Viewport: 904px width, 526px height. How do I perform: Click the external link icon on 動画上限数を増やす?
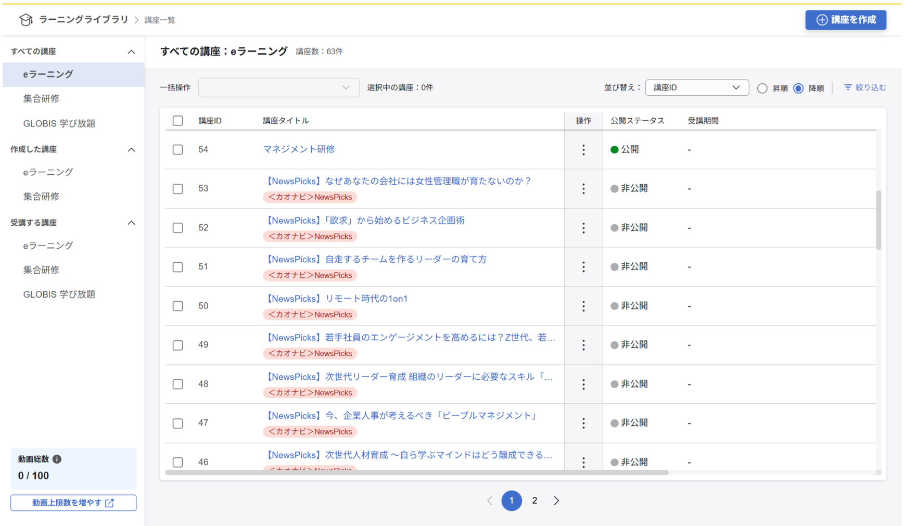pyautogui.click(x=109, y=503)
